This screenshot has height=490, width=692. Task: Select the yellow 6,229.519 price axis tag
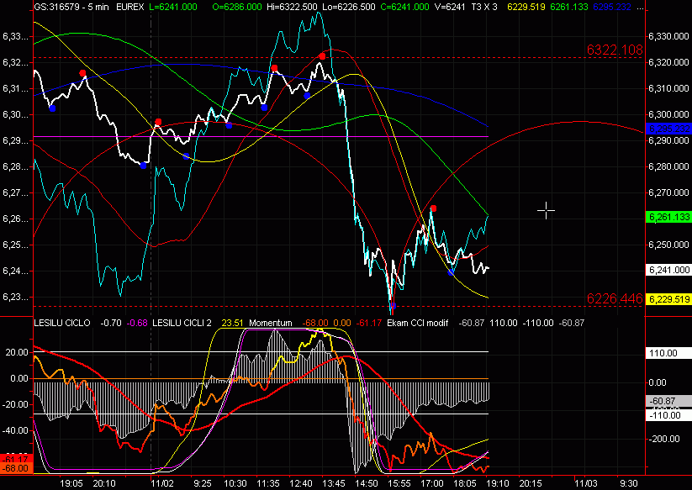(668, 299)
